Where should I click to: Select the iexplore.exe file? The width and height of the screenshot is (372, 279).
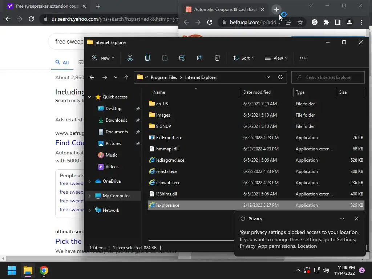click(x=256, y=205)
